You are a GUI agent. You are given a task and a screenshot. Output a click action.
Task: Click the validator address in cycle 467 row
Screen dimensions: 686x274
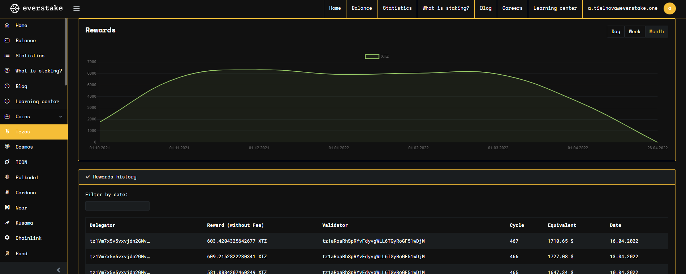click(374, 241)
